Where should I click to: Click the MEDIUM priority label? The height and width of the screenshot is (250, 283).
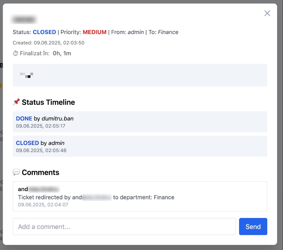94,32
